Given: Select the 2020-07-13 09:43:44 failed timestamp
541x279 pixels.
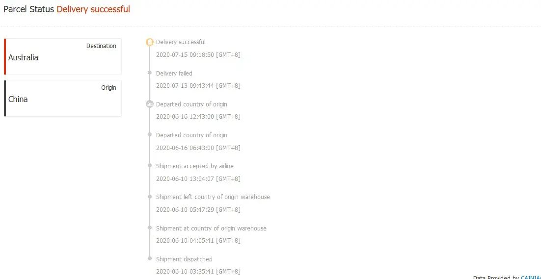Looking at the screenshot, I should pyautogui.click(x=198, y=86).
